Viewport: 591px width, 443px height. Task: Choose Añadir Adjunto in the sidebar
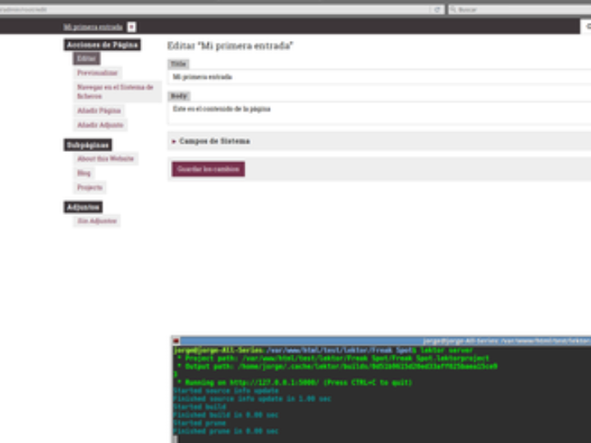pos(100,126)
